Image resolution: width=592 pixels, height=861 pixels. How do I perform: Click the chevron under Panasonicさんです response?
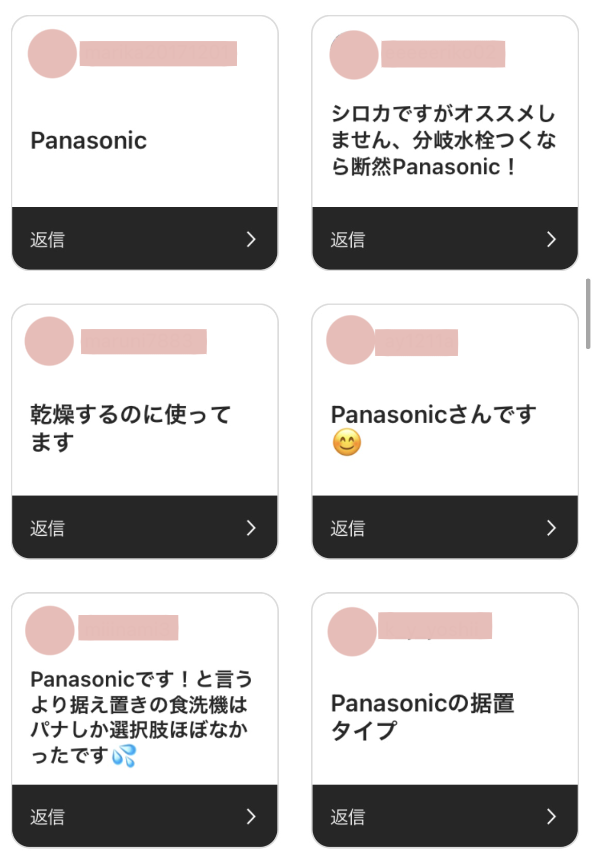pyautogui.click(x=551, y=528)
